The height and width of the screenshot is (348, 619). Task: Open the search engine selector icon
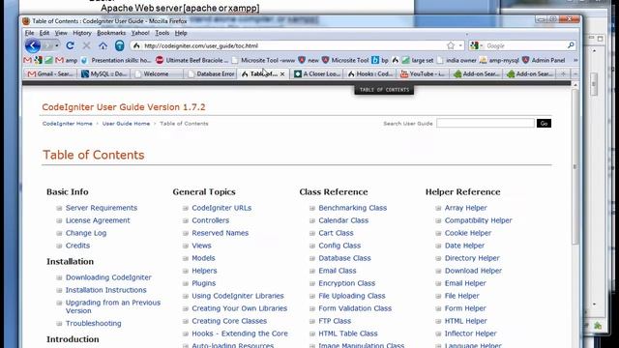475,45
